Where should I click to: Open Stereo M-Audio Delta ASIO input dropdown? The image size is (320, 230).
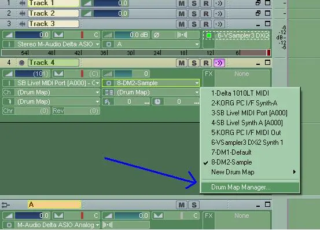98,45
